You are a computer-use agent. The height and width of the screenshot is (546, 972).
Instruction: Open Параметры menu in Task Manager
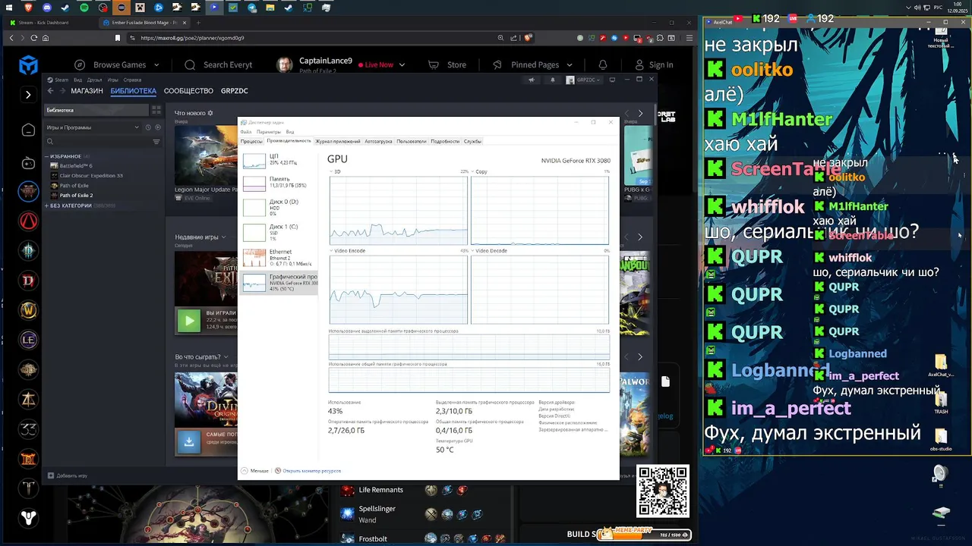coord(269,132)
